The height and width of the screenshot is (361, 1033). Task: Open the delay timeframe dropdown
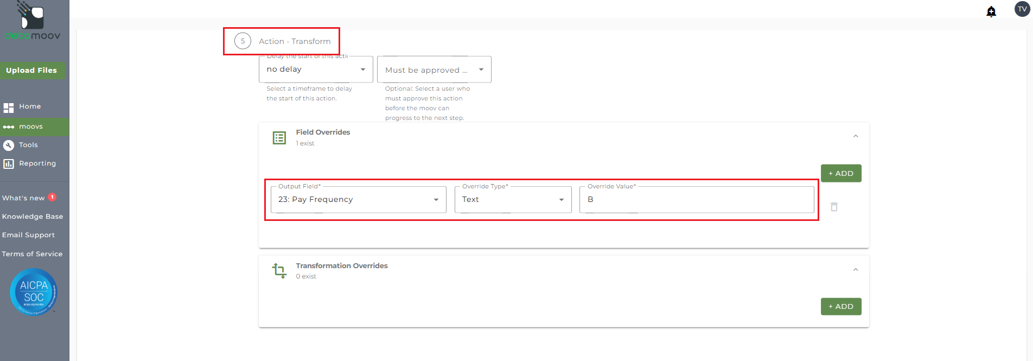(316, 69)
